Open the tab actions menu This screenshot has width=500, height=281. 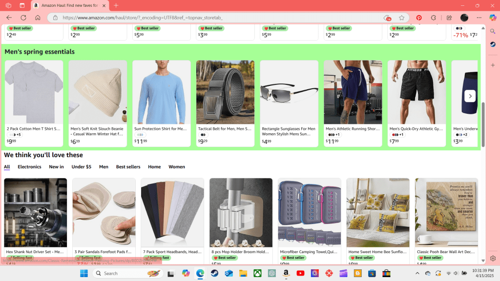click(x=22, y=5)
